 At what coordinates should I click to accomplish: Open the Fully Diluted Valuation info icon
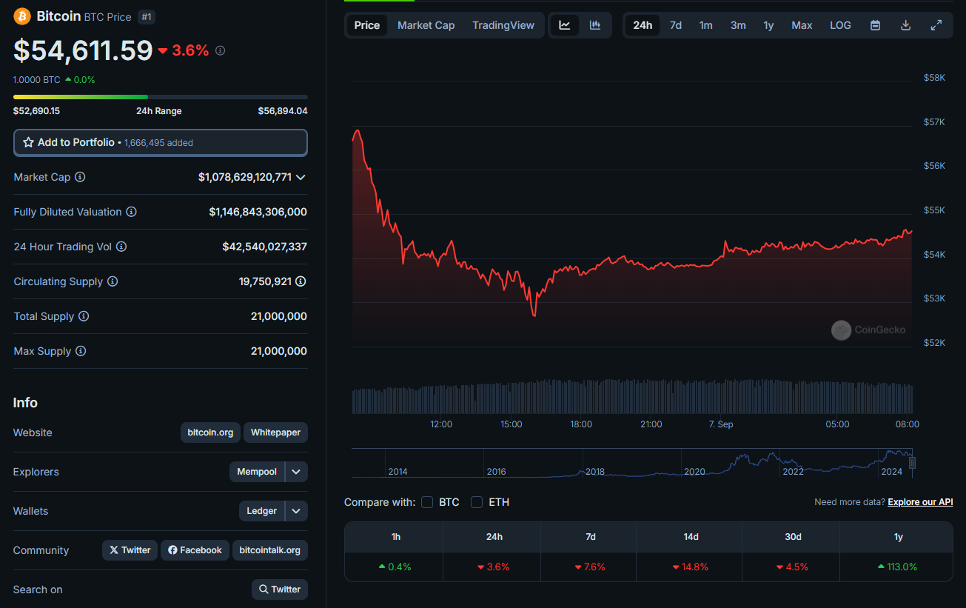tap(131, 212)
